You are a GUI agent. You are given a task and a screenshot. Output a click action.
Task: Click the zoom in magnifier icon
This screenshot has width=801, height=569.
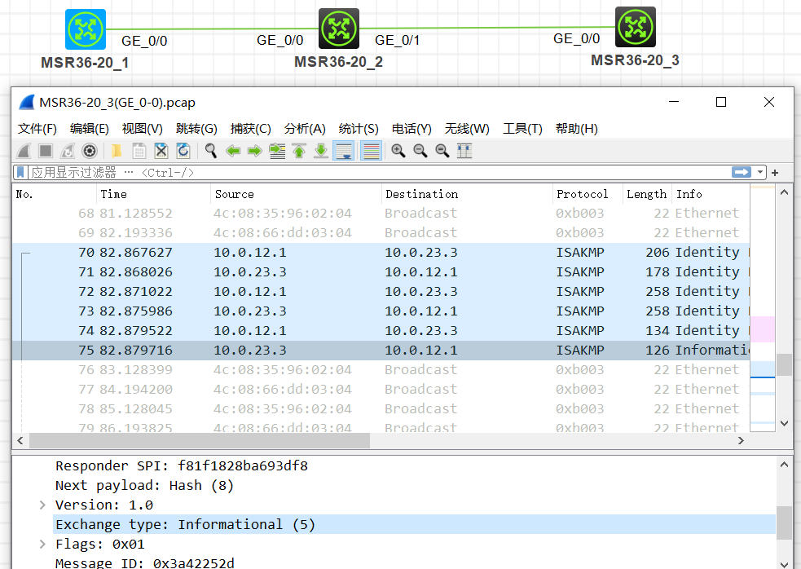pyautogui.click(x=398, y=151)
